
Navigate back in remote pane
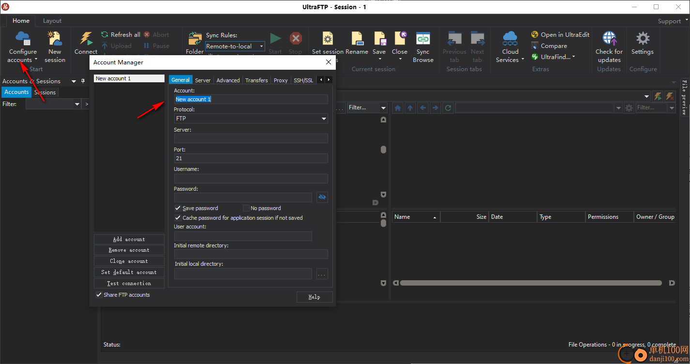click(423, 108)
